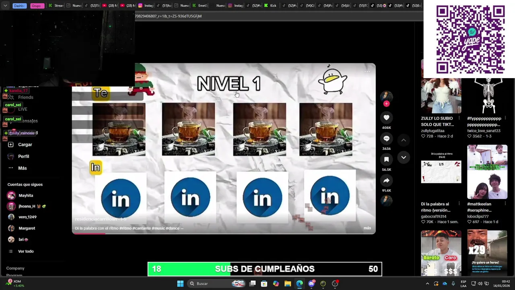Open Discord from the taskbar

tap(311, 284)
